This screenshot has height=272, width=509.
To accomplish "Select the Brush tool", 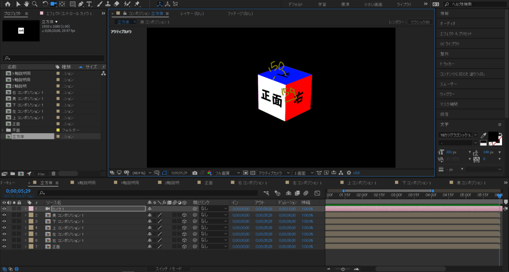I will tap(99, 4).
